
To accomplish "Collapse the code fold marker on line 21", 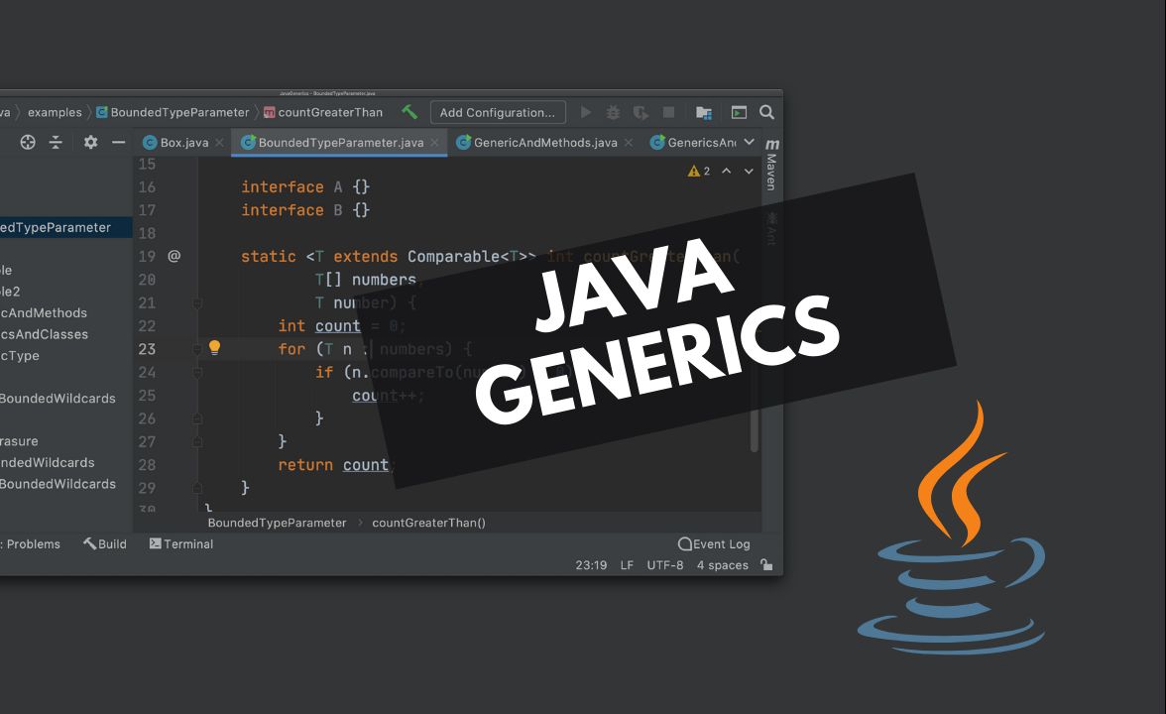I will 197,303.
